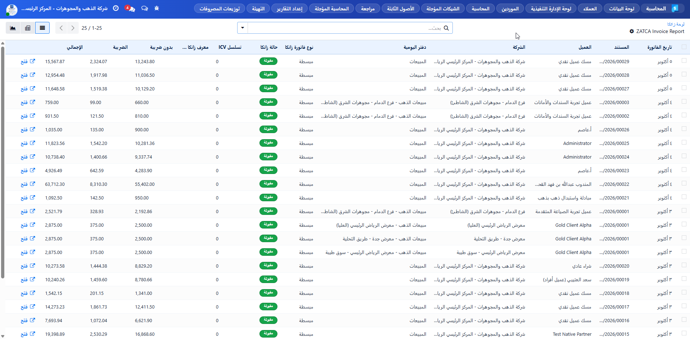Click فتح link for total 15,567.87

(24, 62)
